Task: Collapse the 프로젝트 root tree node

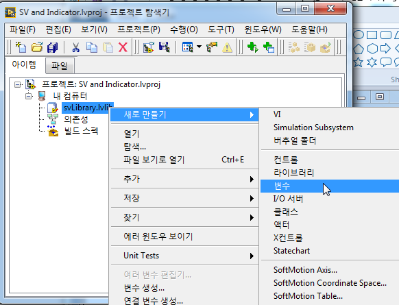Action: pyautogui.click(x=17, y=84)
